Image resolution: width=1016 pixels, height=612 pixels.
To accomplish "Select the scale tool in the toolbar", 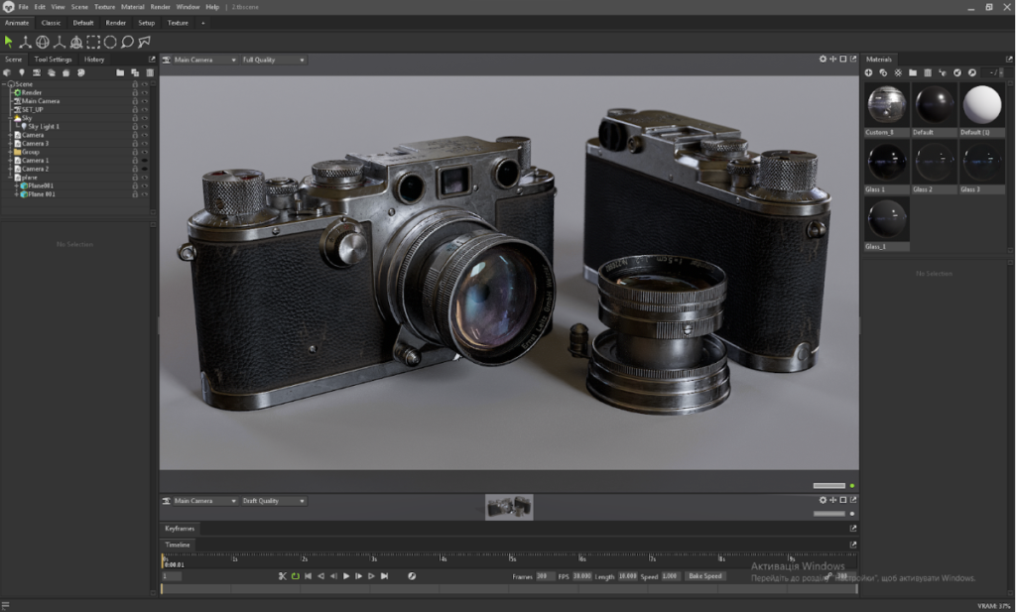I will [x=60, y=42].
